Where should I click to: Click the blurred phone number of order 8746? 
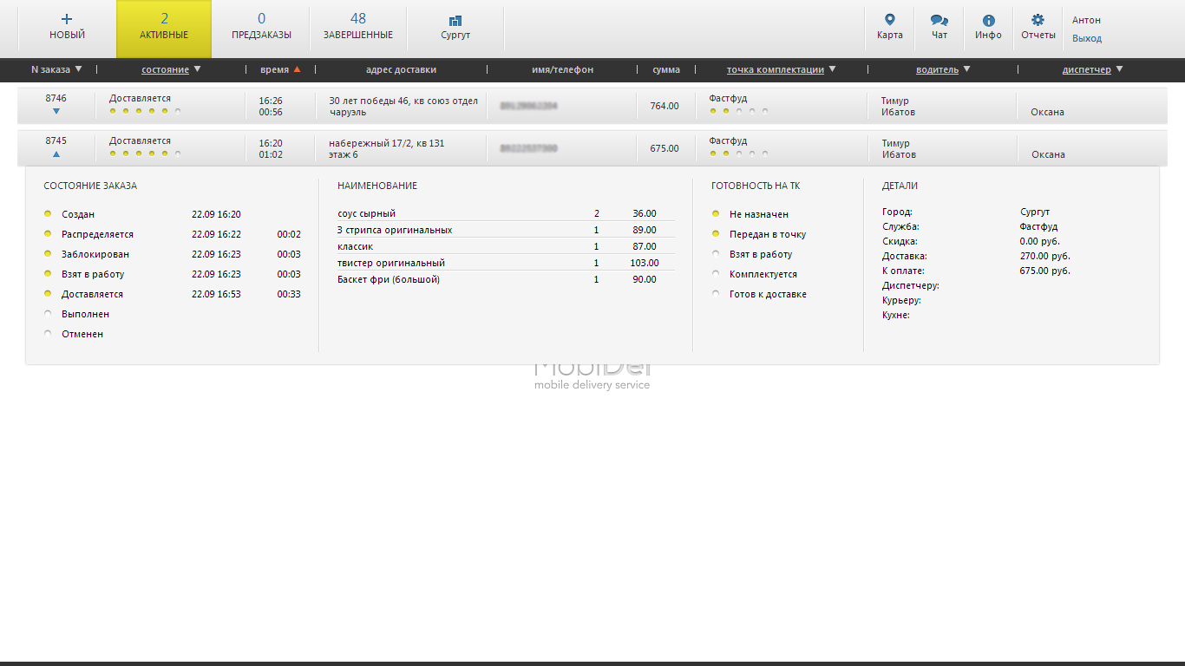tap(528, 106)
